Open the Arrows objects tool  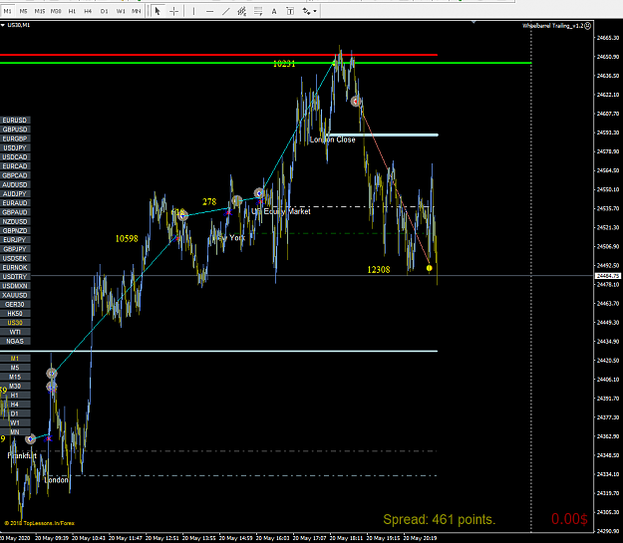pos(306,11)
